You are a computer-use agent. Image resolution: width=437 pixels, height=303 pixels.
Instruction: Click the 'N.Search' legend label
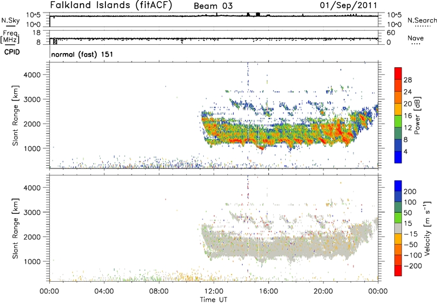point(422,20)
